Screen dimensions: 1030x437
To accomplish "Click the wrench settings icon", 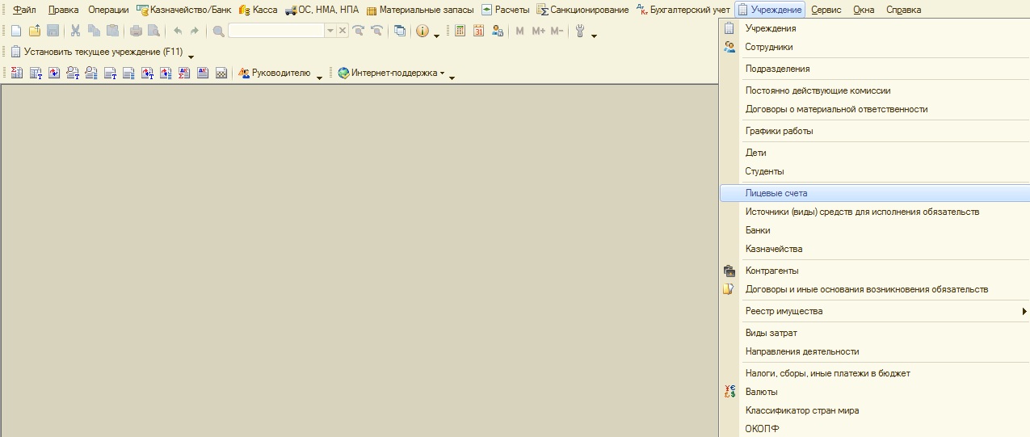I will point(580,31).
